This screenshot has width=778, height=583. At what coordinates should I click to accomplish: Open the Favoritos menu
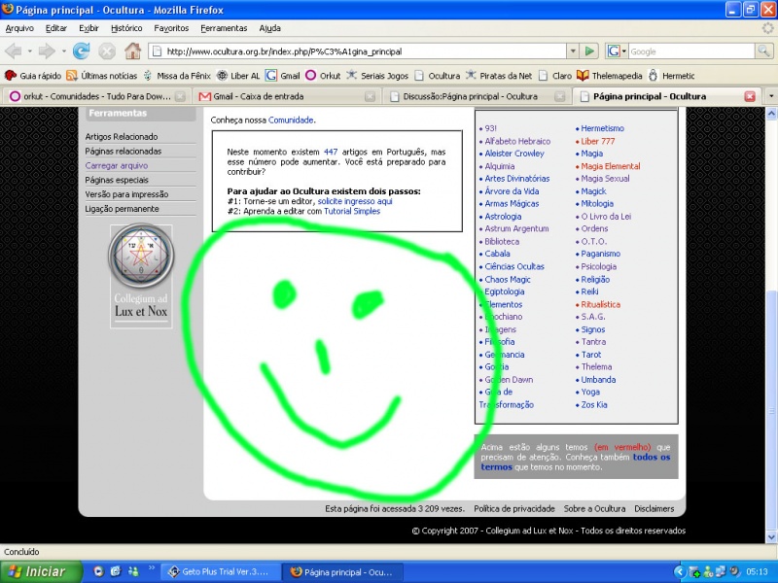point(171,28)
